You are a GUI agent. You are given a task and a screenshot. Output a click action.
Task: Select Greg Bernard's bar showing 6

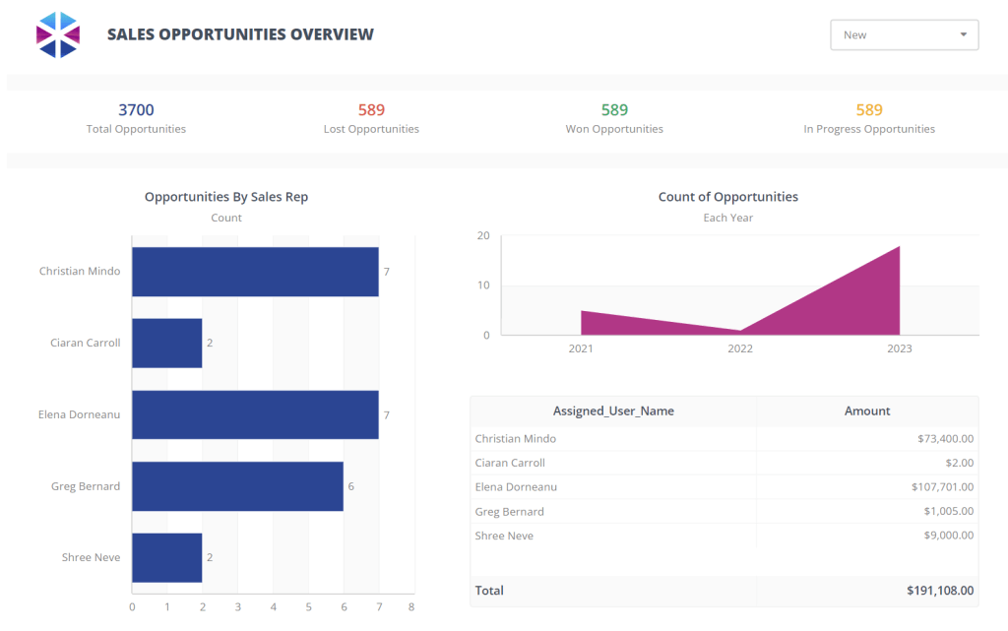point(237,486)
